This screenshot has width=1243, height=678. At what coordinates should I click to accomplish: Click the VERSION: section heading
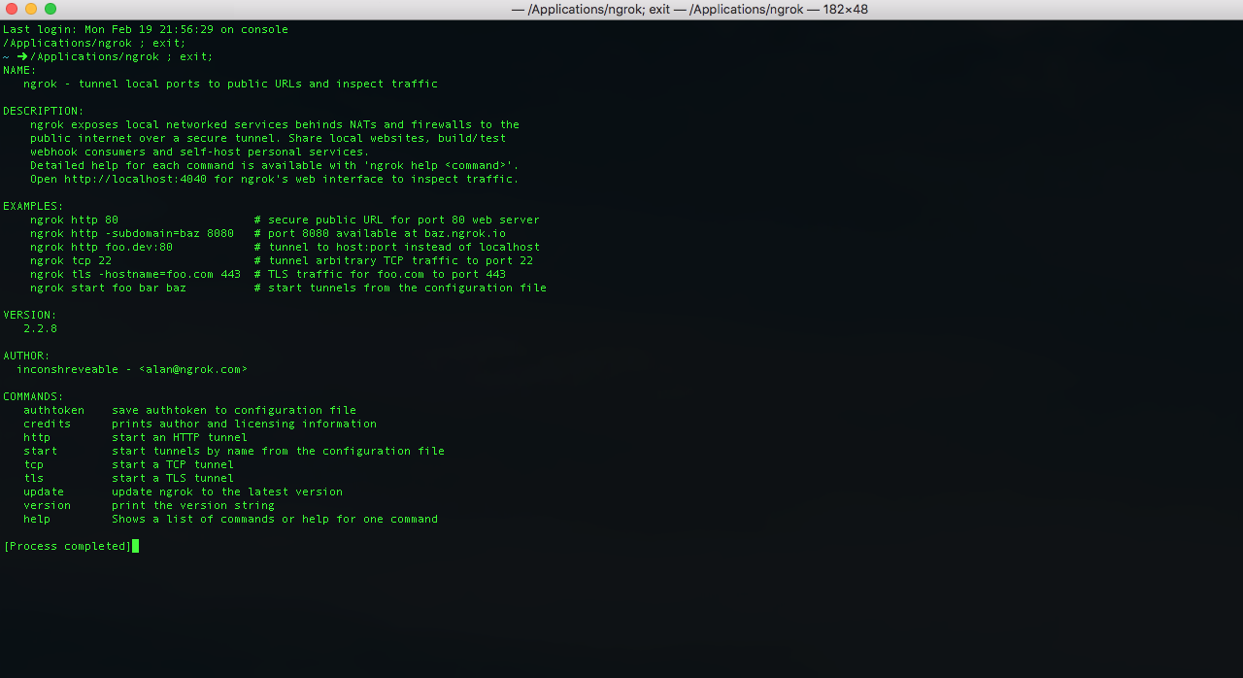(30, 315)
